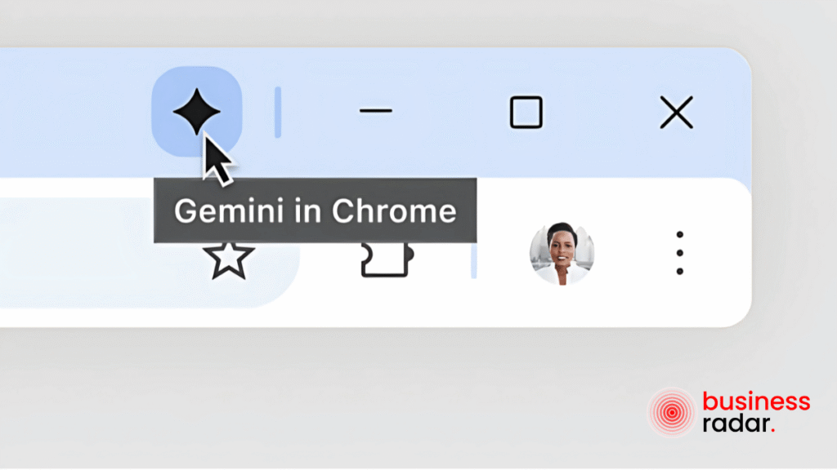Click the "Gemini in Chrome" tooltip label
Image resolution: width=837 pixels, height=470 pixels.
[x=315, y=211]
